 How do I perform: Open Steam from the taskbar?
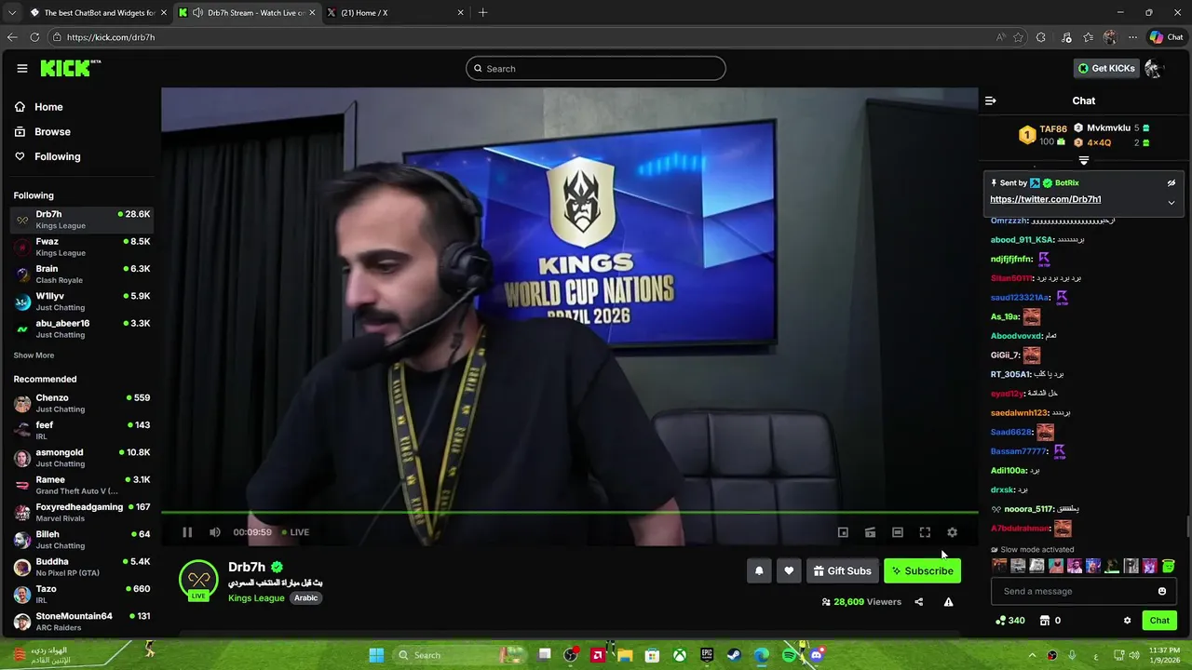point(735,655)
